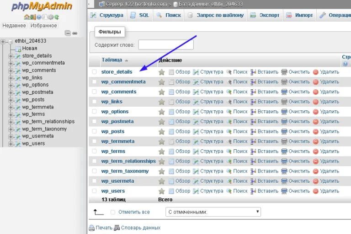
Task: Click Удалить link for wp_commentmeta row
Action: pos(330,82)
